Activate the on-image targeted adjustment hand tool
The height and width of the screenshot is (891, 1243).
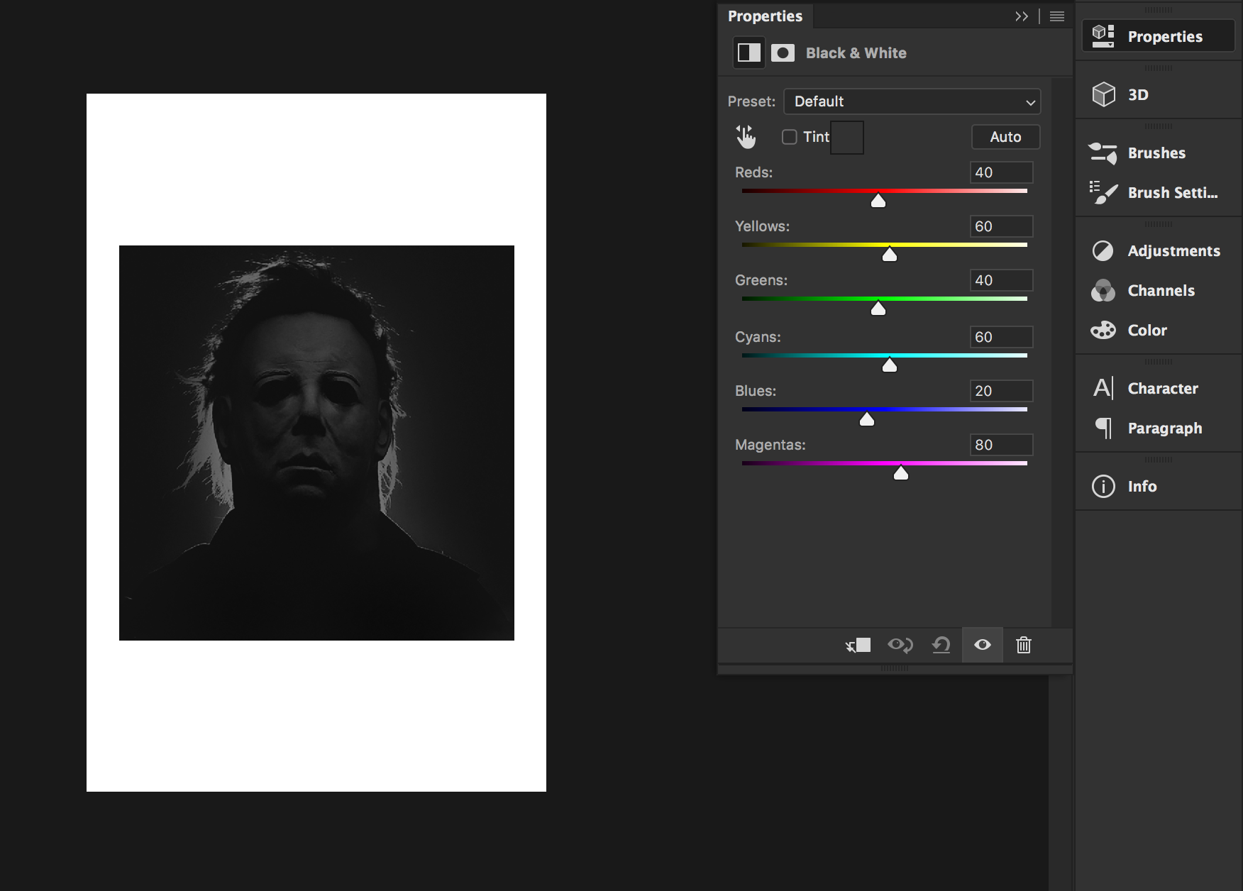pyautogui.click(x=746, y=137)
